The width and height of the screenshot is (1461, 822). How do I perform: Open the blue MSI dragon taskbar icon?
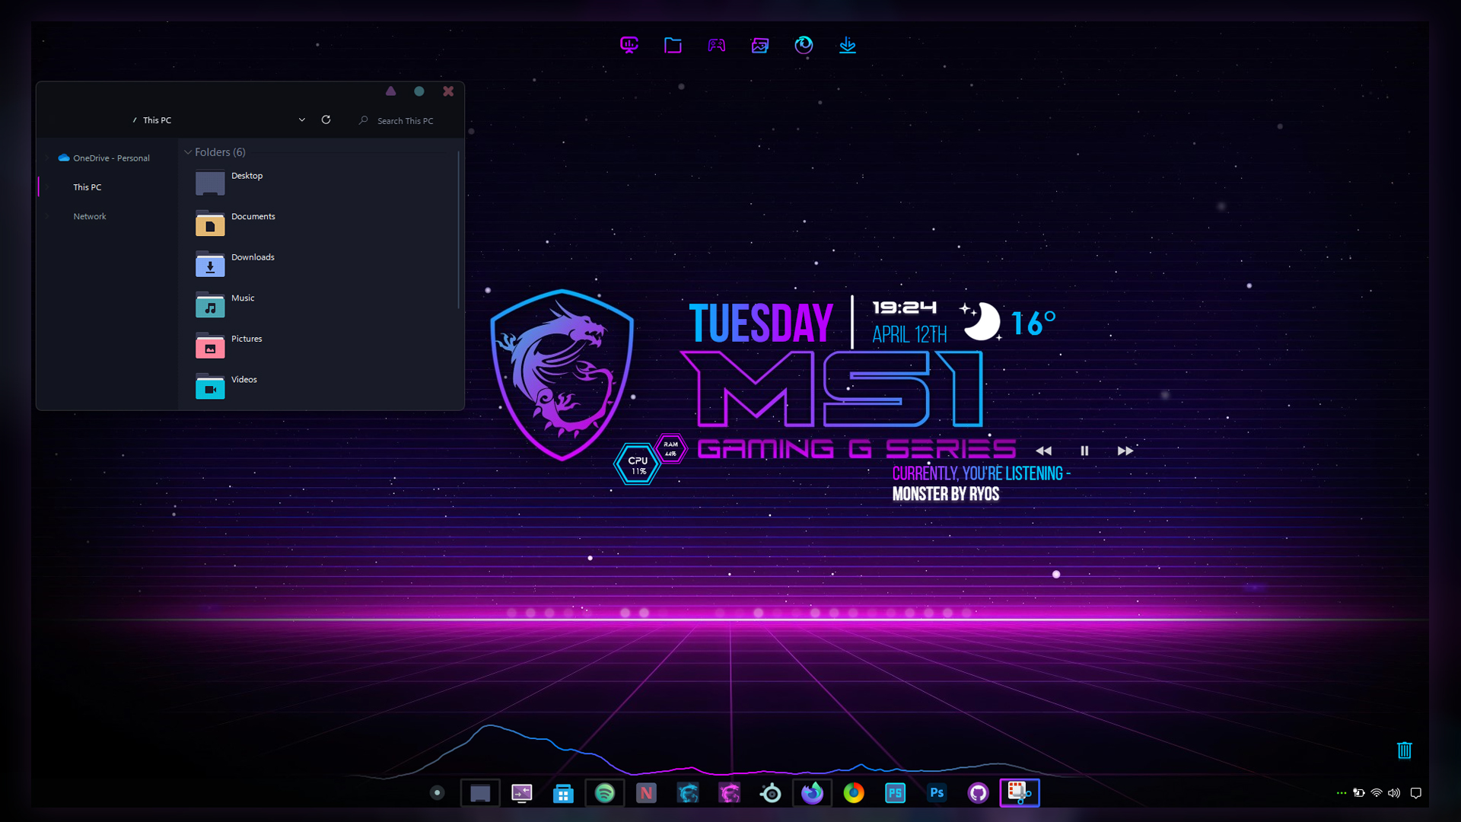pos(688,793)
